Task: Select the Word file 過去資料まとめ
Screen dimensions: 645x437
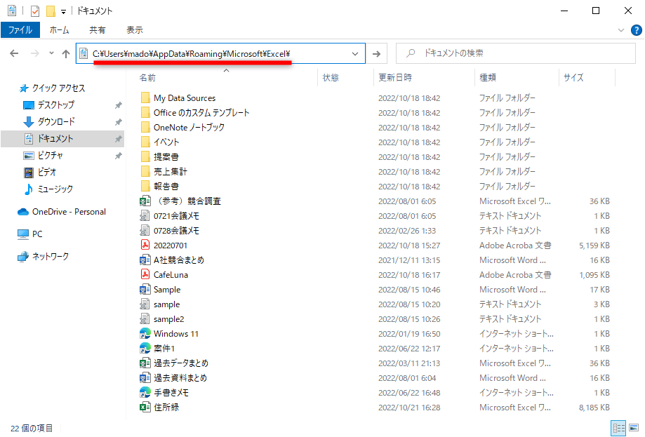Action: (x=180, y=378)
